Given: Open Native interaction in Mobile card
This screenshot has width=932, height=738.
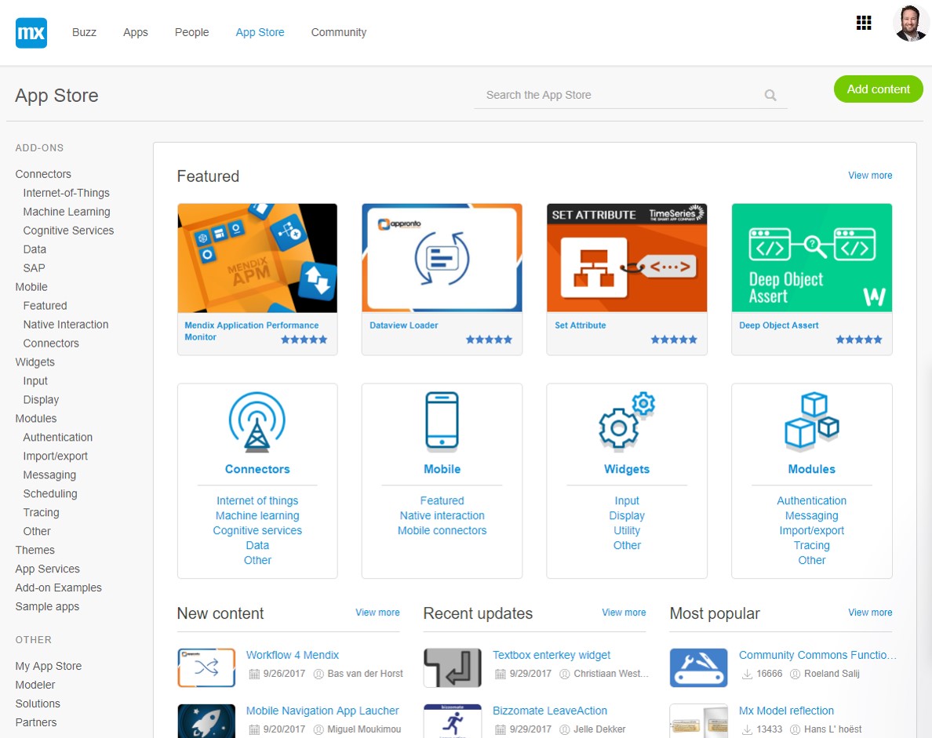Looking at the screenshot, I should click(442, 516).
